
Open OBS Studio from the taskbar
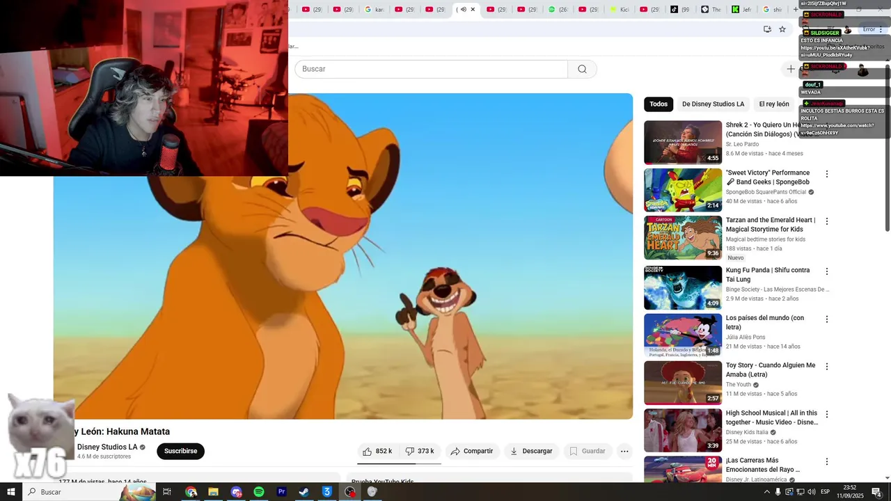click(350, 492)
